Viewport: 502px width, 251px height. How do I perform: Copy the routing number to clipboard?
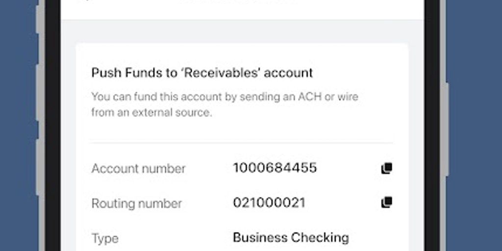coord(386,202)
